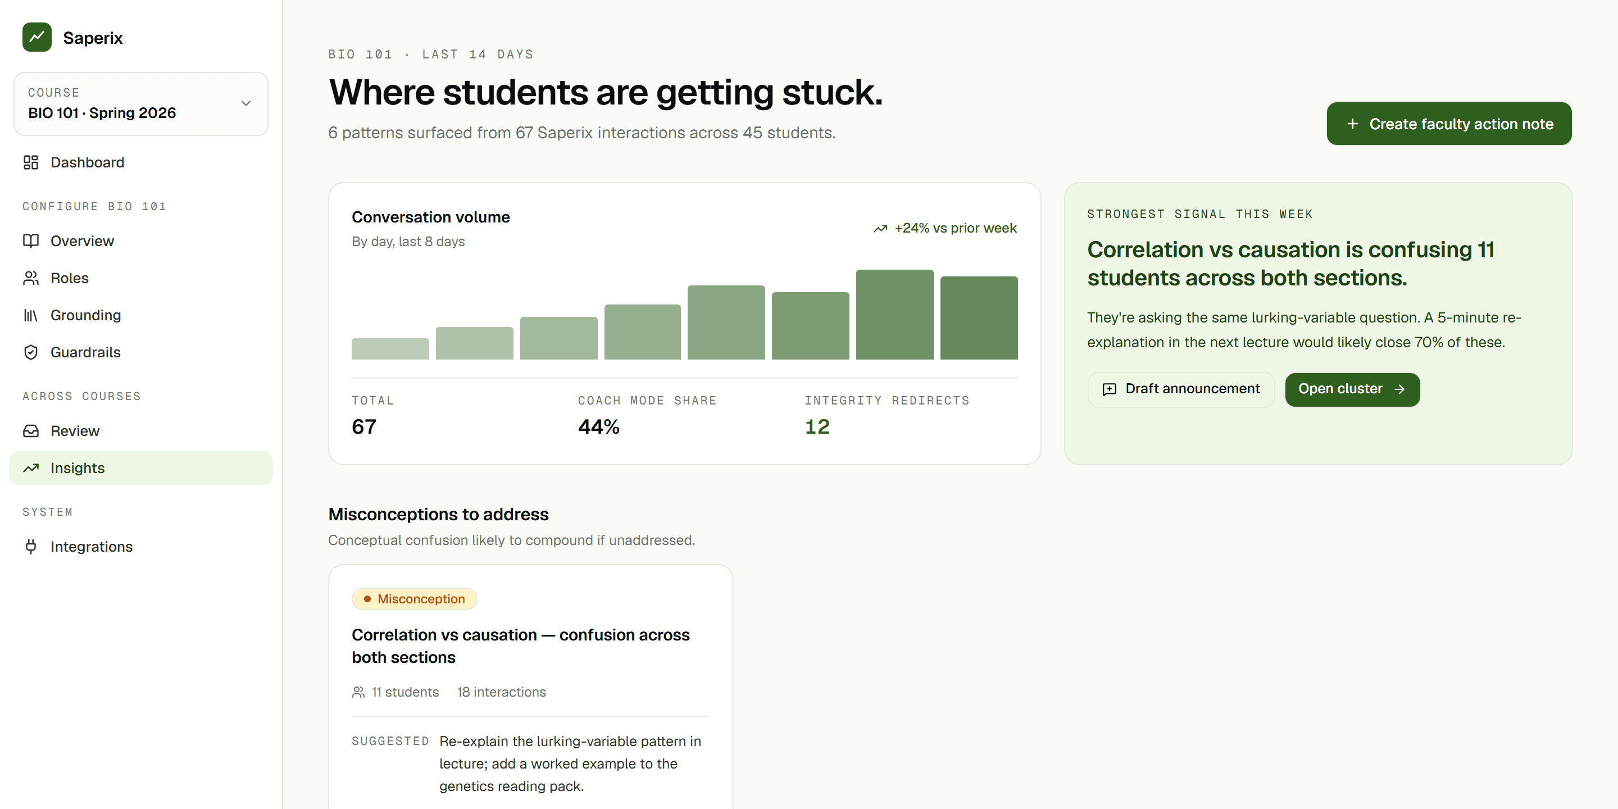Open the Dashboard menu item

140,163
